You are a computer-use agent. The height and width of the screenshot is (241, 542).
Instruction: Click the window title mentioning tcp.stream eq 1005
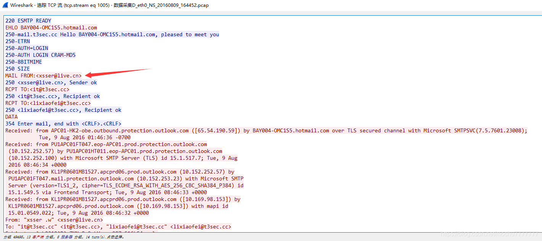[110, 5]
